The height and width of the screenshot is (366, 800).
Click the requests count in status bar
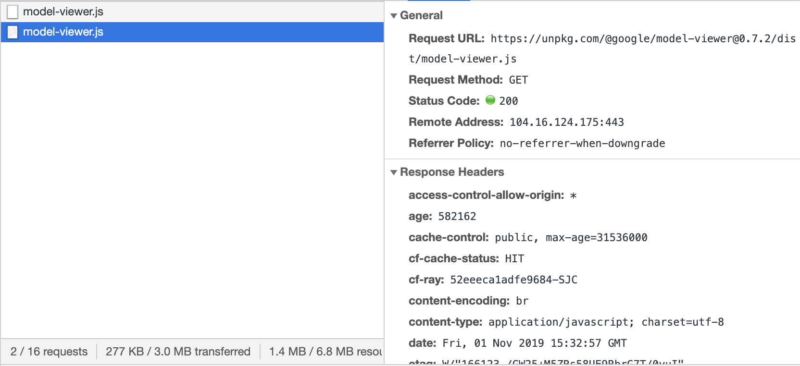click(x=49, y=352)
